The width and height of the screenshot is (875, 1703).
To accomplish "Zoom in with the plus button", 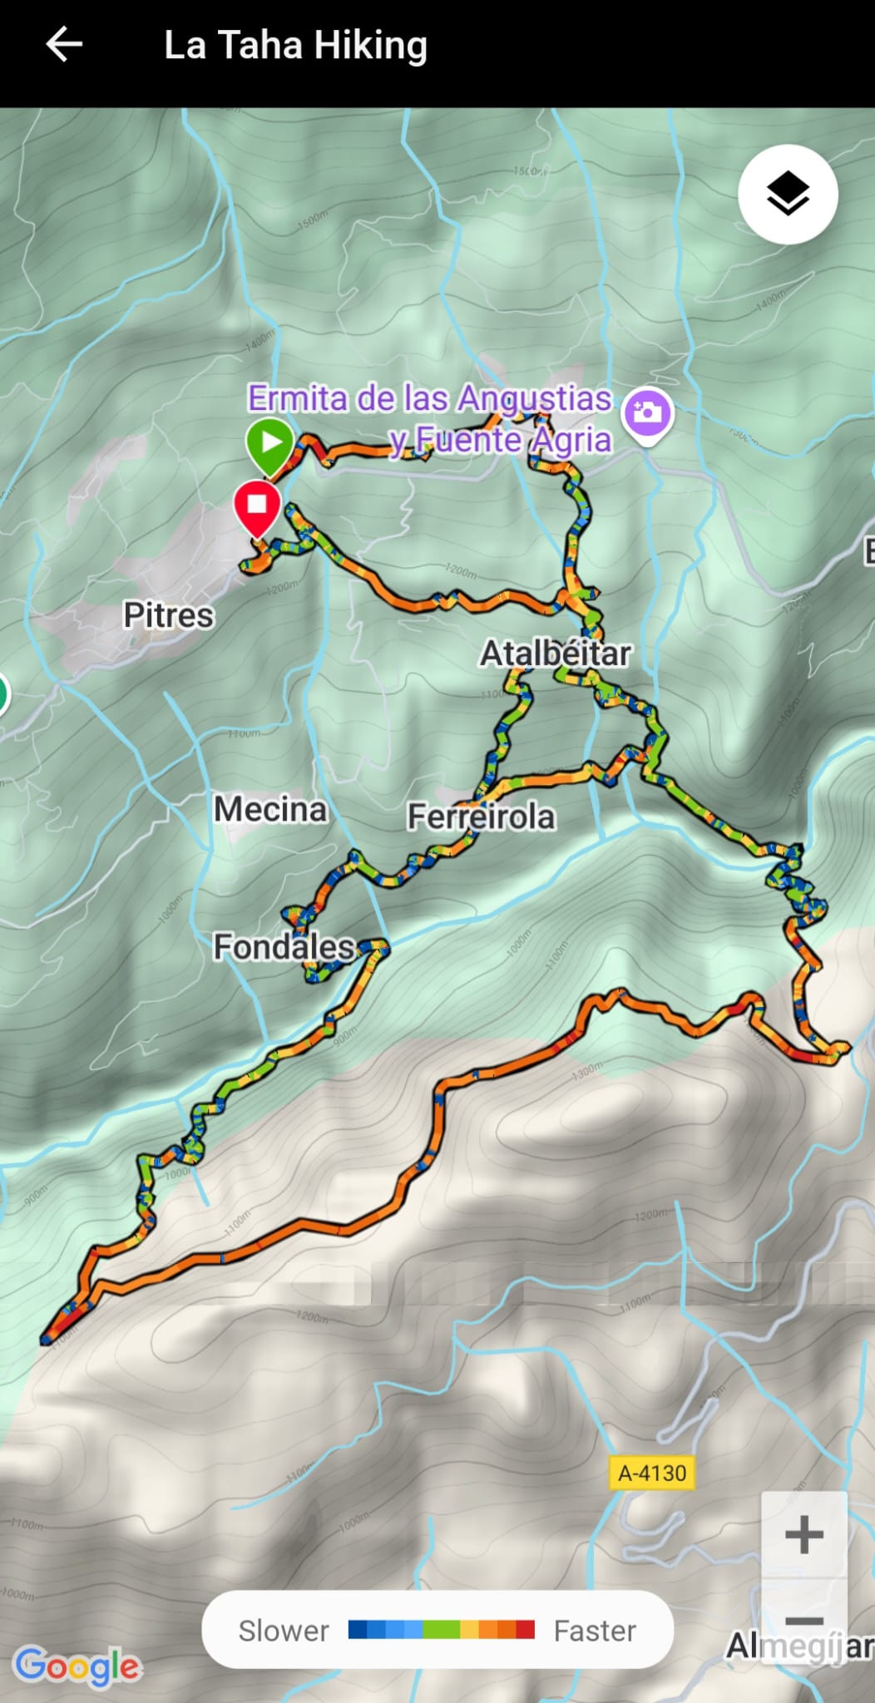I will [803, 1534].
